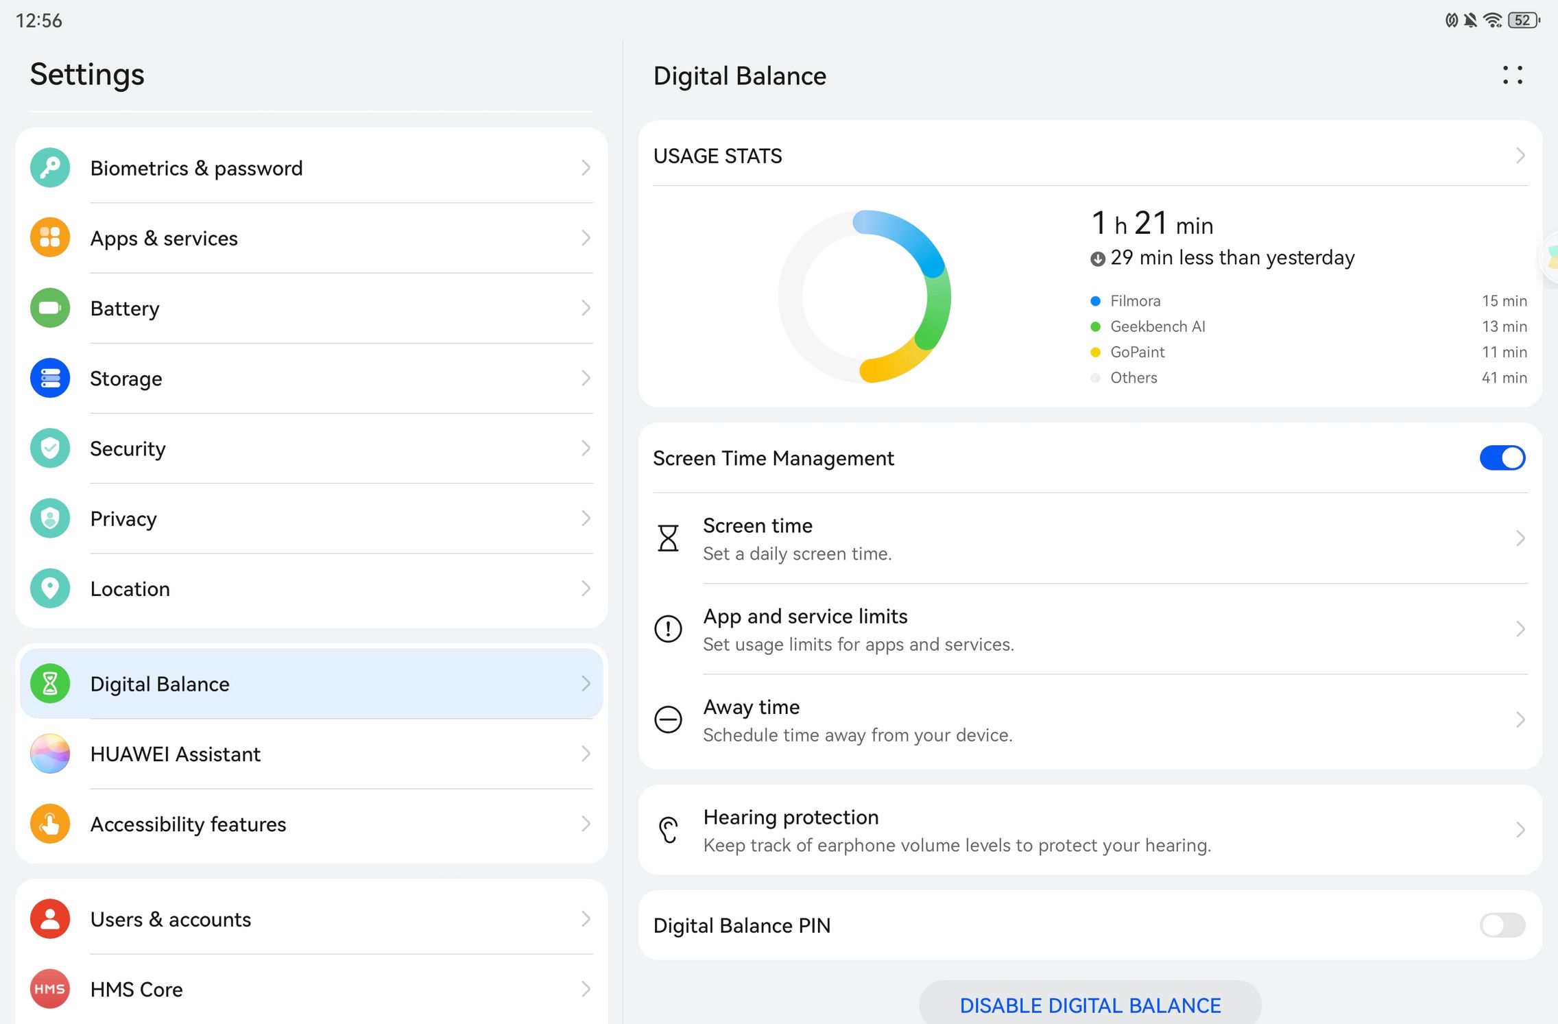Open Away time chevron arrow
The image size is (1558, 1024).
click(1520, 719)
